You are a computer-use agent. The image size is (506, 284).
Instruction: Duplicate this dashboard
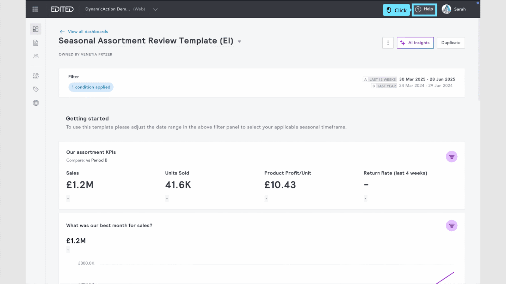point(451,43)
